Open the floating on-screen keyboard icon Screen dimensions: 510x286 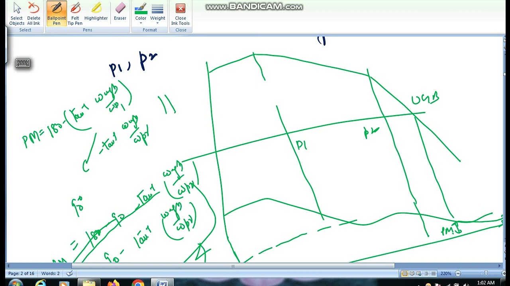(x=23, y=63)
